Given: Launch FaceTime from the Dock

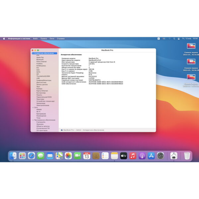Looking at the screenshot, I should pos(78,156).
